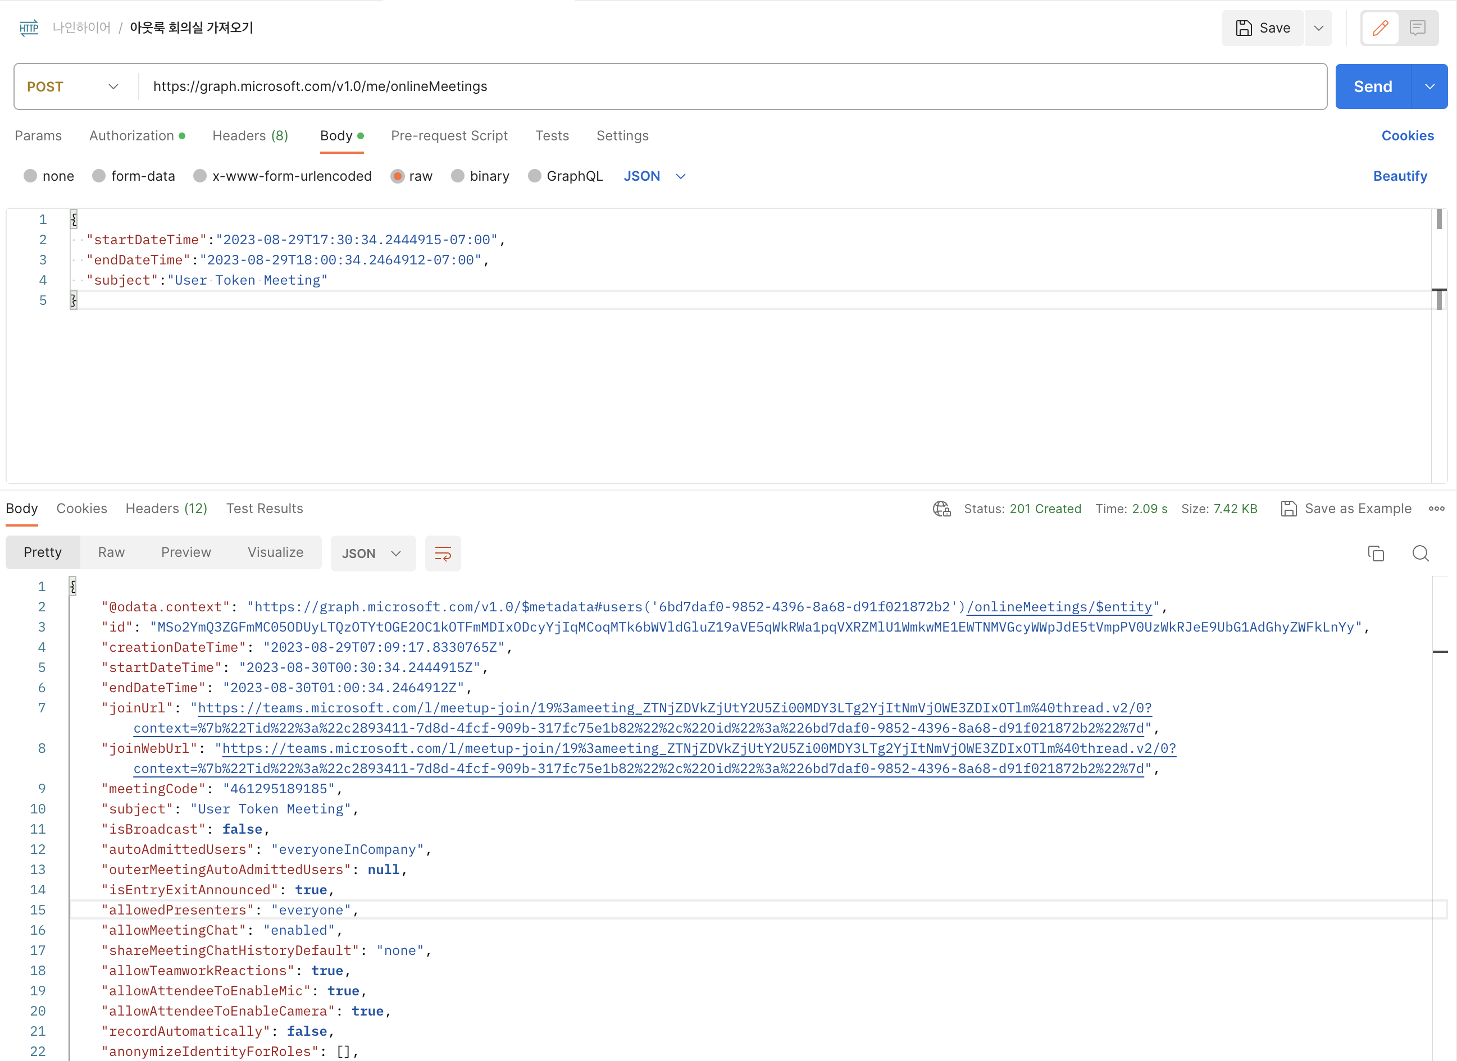This screenshot has width=1457, height=1061.
Task: Click the subject "User Token Meeting" request line
Action: 207,280
